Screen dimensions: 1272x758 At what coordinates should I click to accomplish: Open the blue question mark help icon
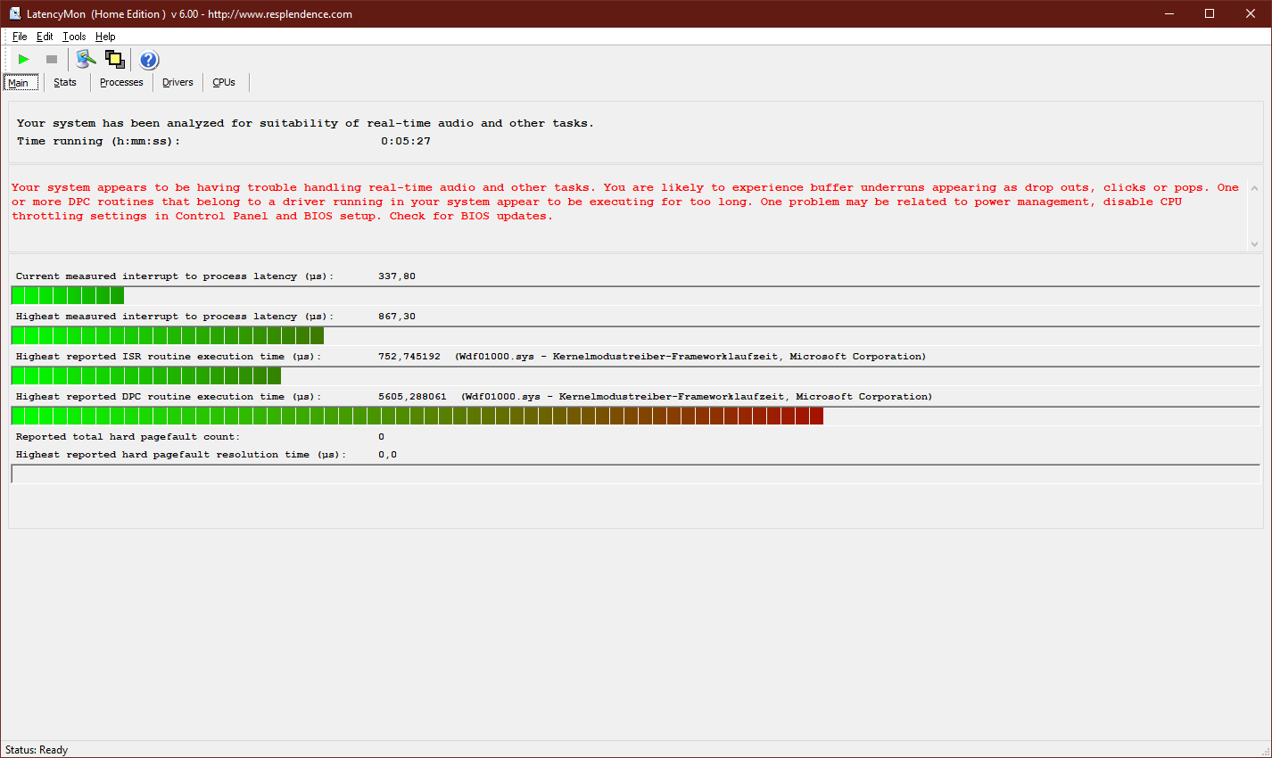click(x=149, y=60)
